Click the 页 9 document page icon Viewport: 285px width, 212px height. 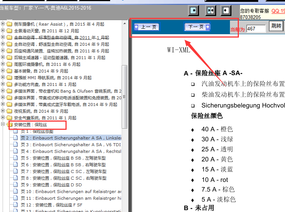pos(16,184)
